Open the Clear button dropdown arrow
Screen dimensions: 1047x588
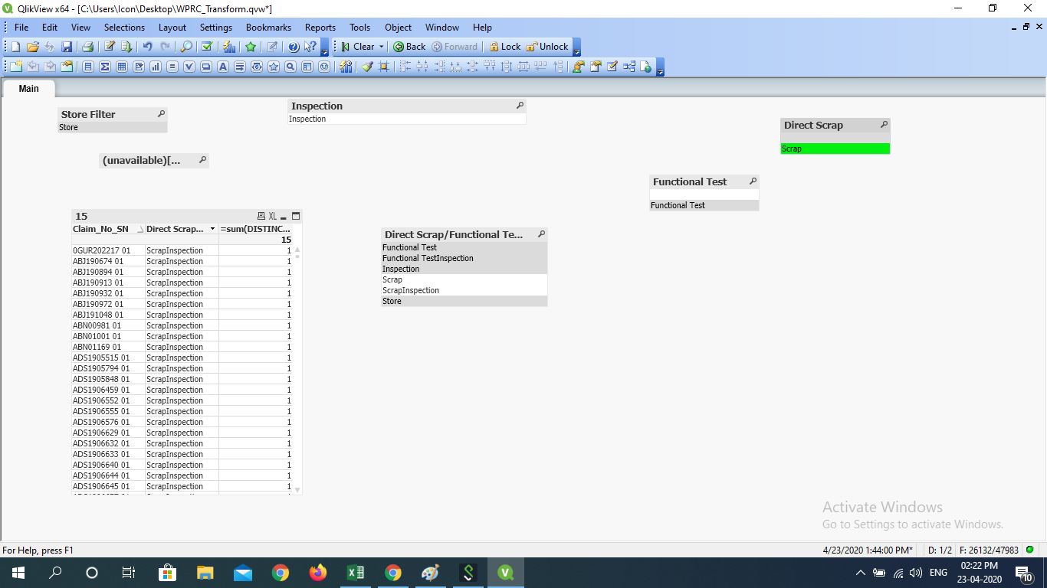379,46
